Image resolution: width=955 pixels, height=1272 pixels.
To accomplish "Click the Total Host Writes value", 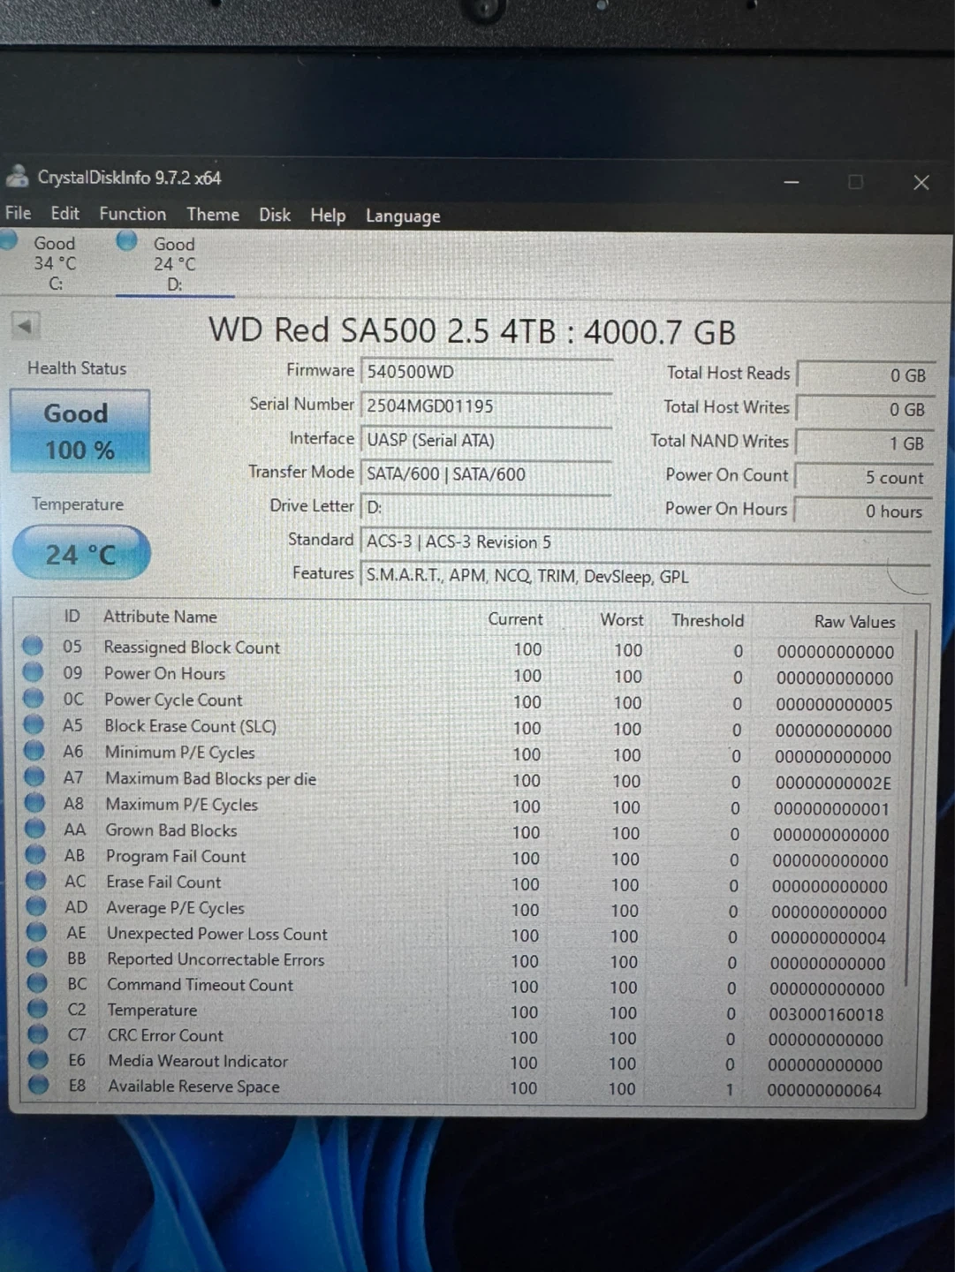I will click(x=864, y=409).
